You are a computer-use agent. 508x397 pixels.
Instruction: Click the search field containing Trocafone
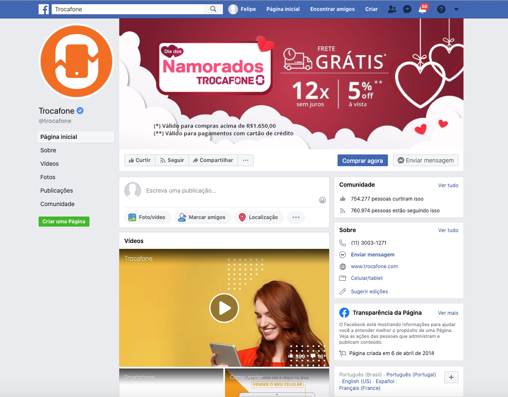pyautogui.click(x=128, y=9)
